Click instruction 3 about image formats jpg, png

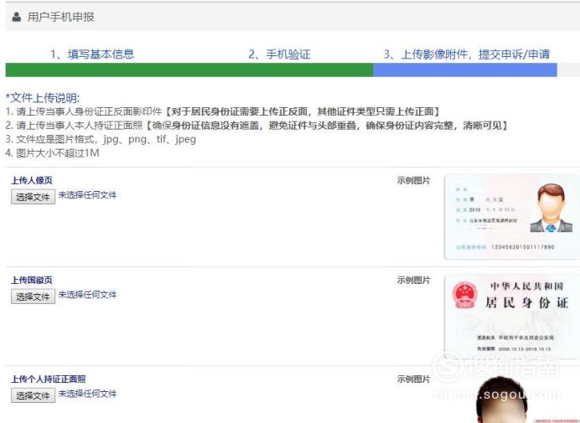tap(101, 139)
